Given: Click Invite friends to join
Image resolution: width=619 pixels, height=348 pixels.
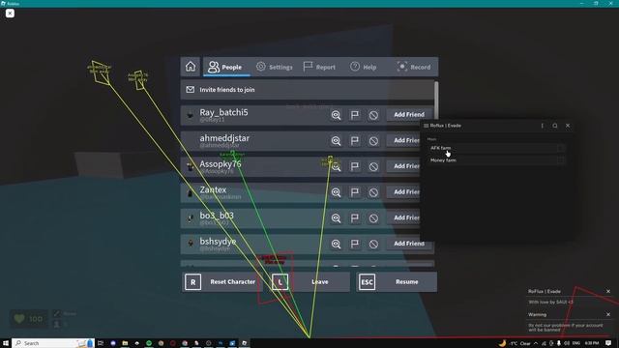Looking at the screenshot, I should pyautogui.click(x=308, y=90).
